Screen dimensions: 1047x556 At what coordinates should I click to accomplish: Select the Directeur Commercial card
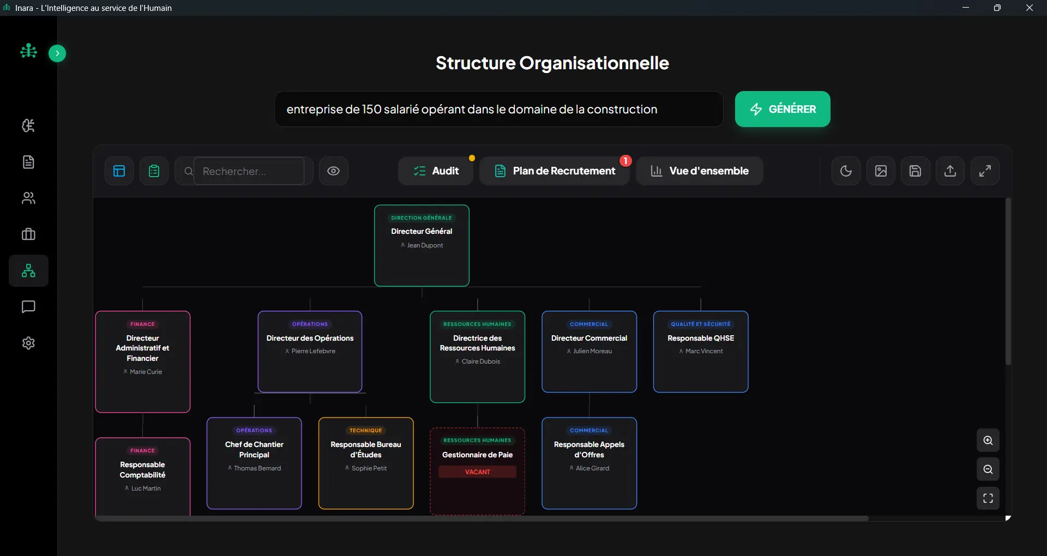coord(589,352)
